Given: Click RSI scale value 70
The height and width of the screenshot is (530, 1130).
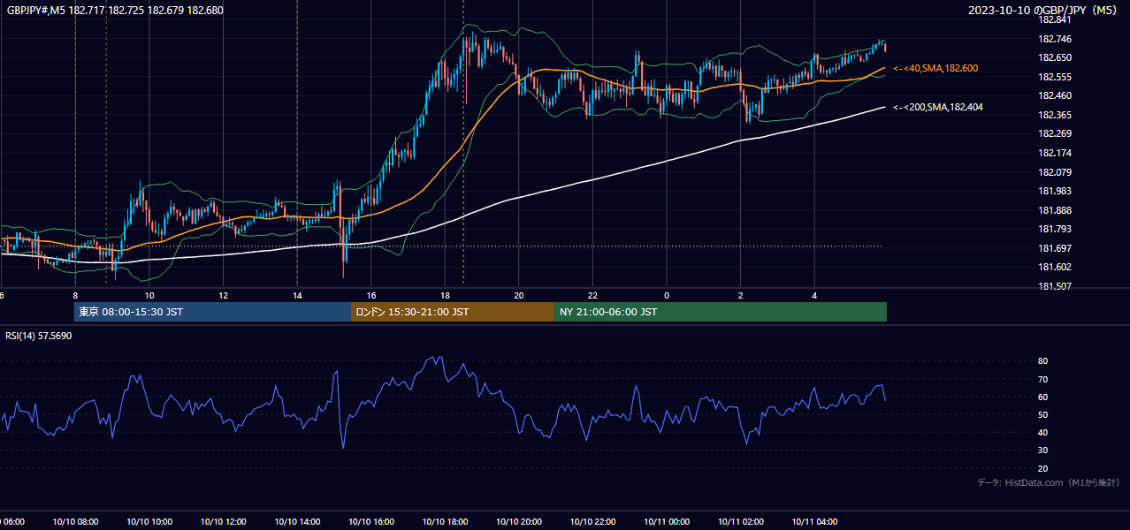Looking at the screenshot, I should pos(1042,379).
